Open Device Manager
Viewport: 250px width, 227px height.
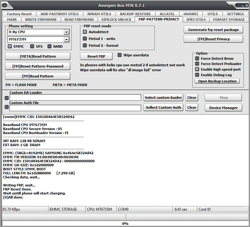223,108
